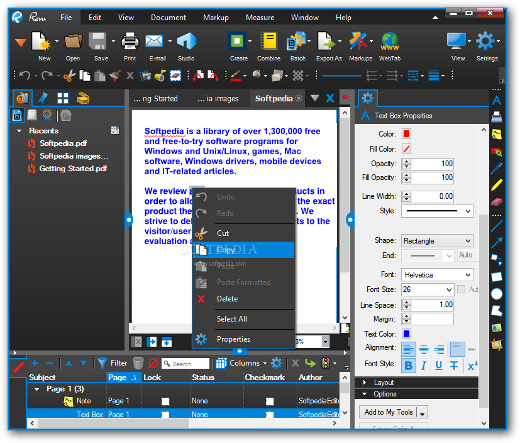Tick the Lock checkbox for the Note row
The image size is (520, 443).
(x=165, y=402)
